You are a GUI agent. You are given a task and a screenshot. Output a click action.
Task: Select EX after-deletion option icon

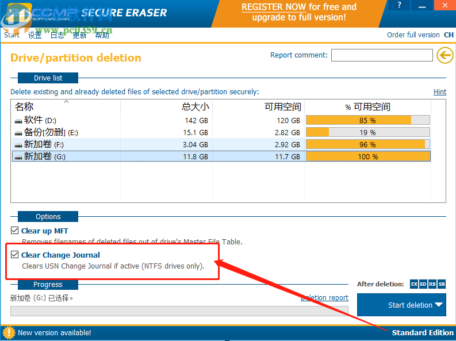[x=414, y=284]
